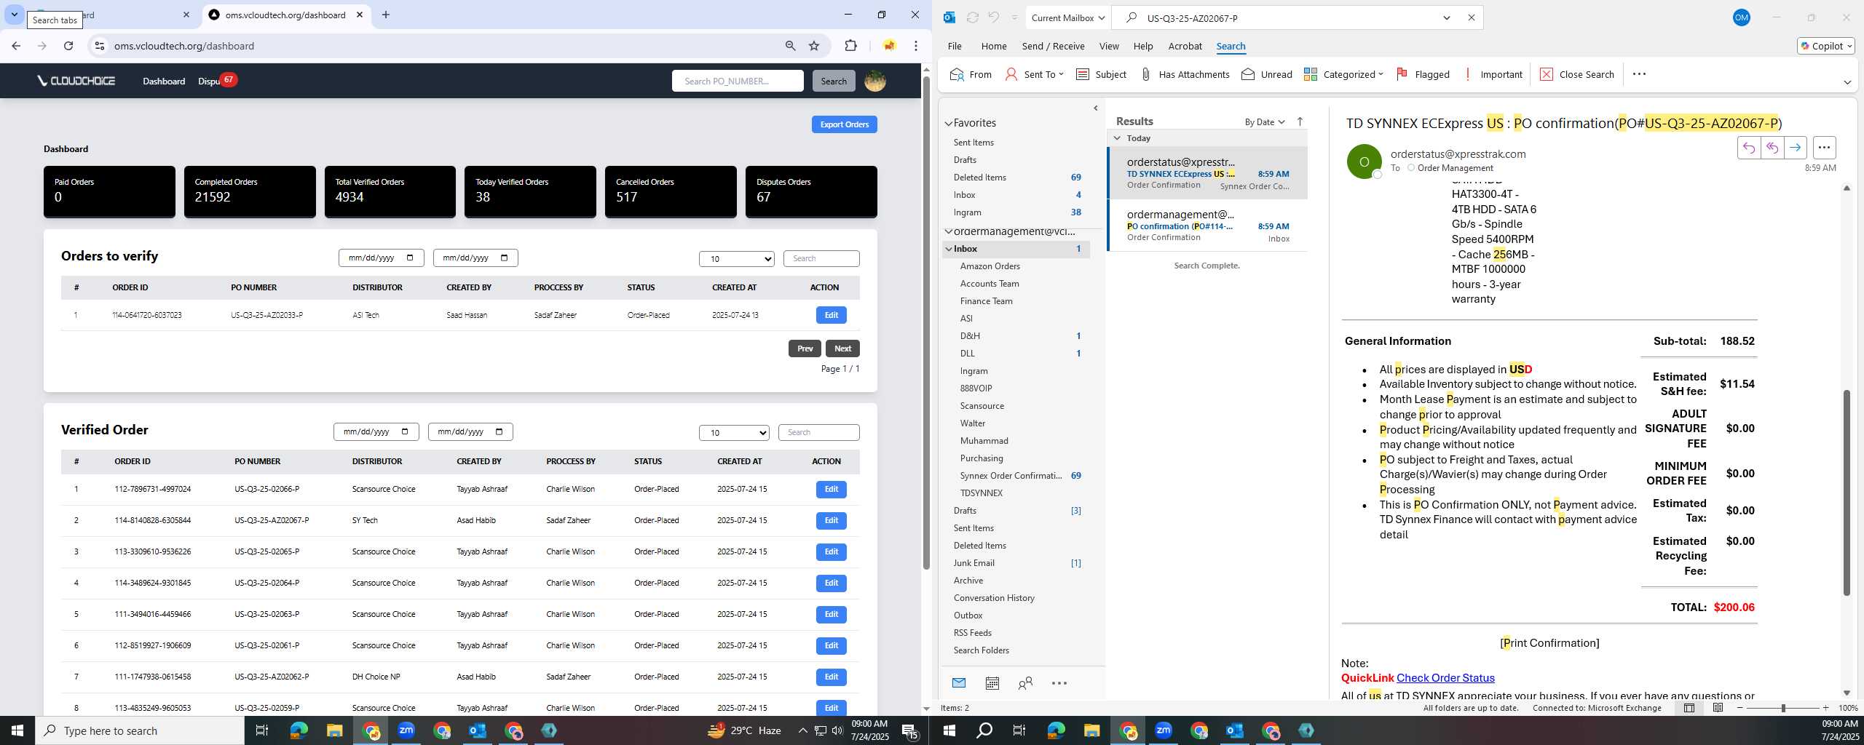Click the zoom magnifier icon in address bar
The image size is (1864, 745).
point(790,46)
